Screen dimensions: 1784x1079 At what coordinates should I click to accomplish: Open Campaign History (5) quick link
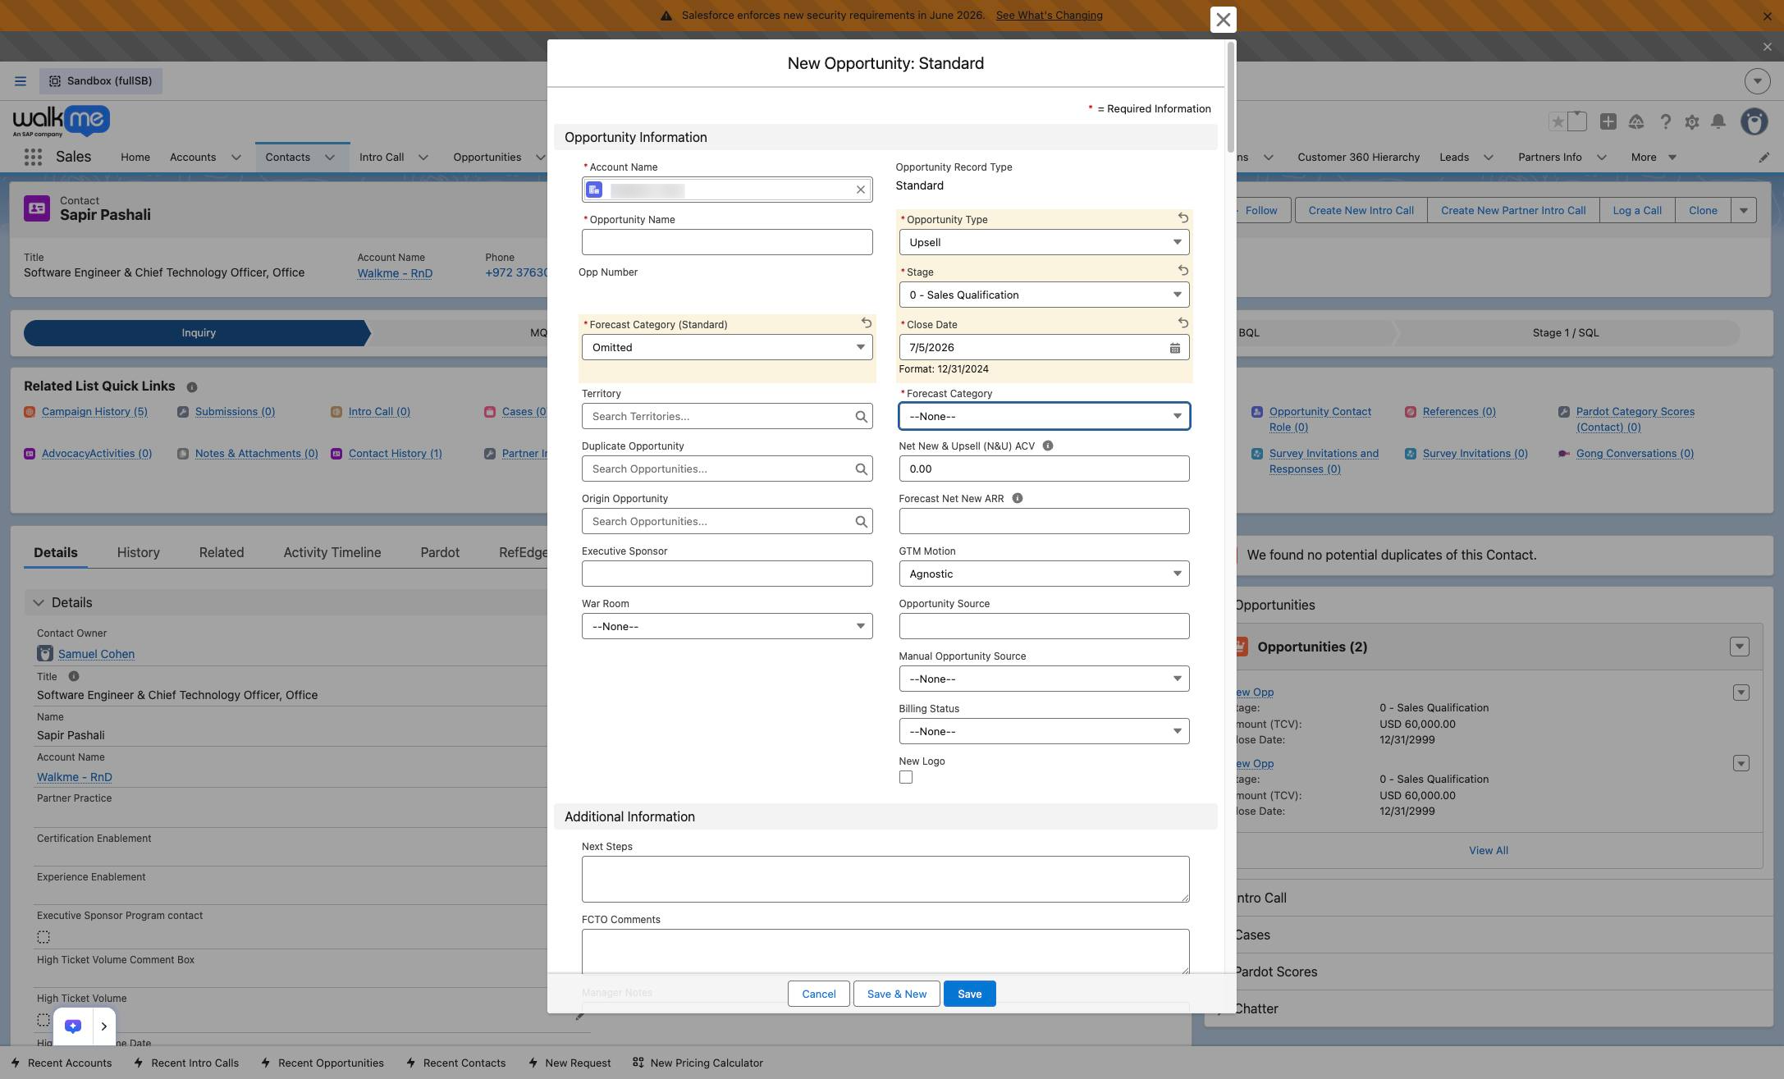click(94, 412)
